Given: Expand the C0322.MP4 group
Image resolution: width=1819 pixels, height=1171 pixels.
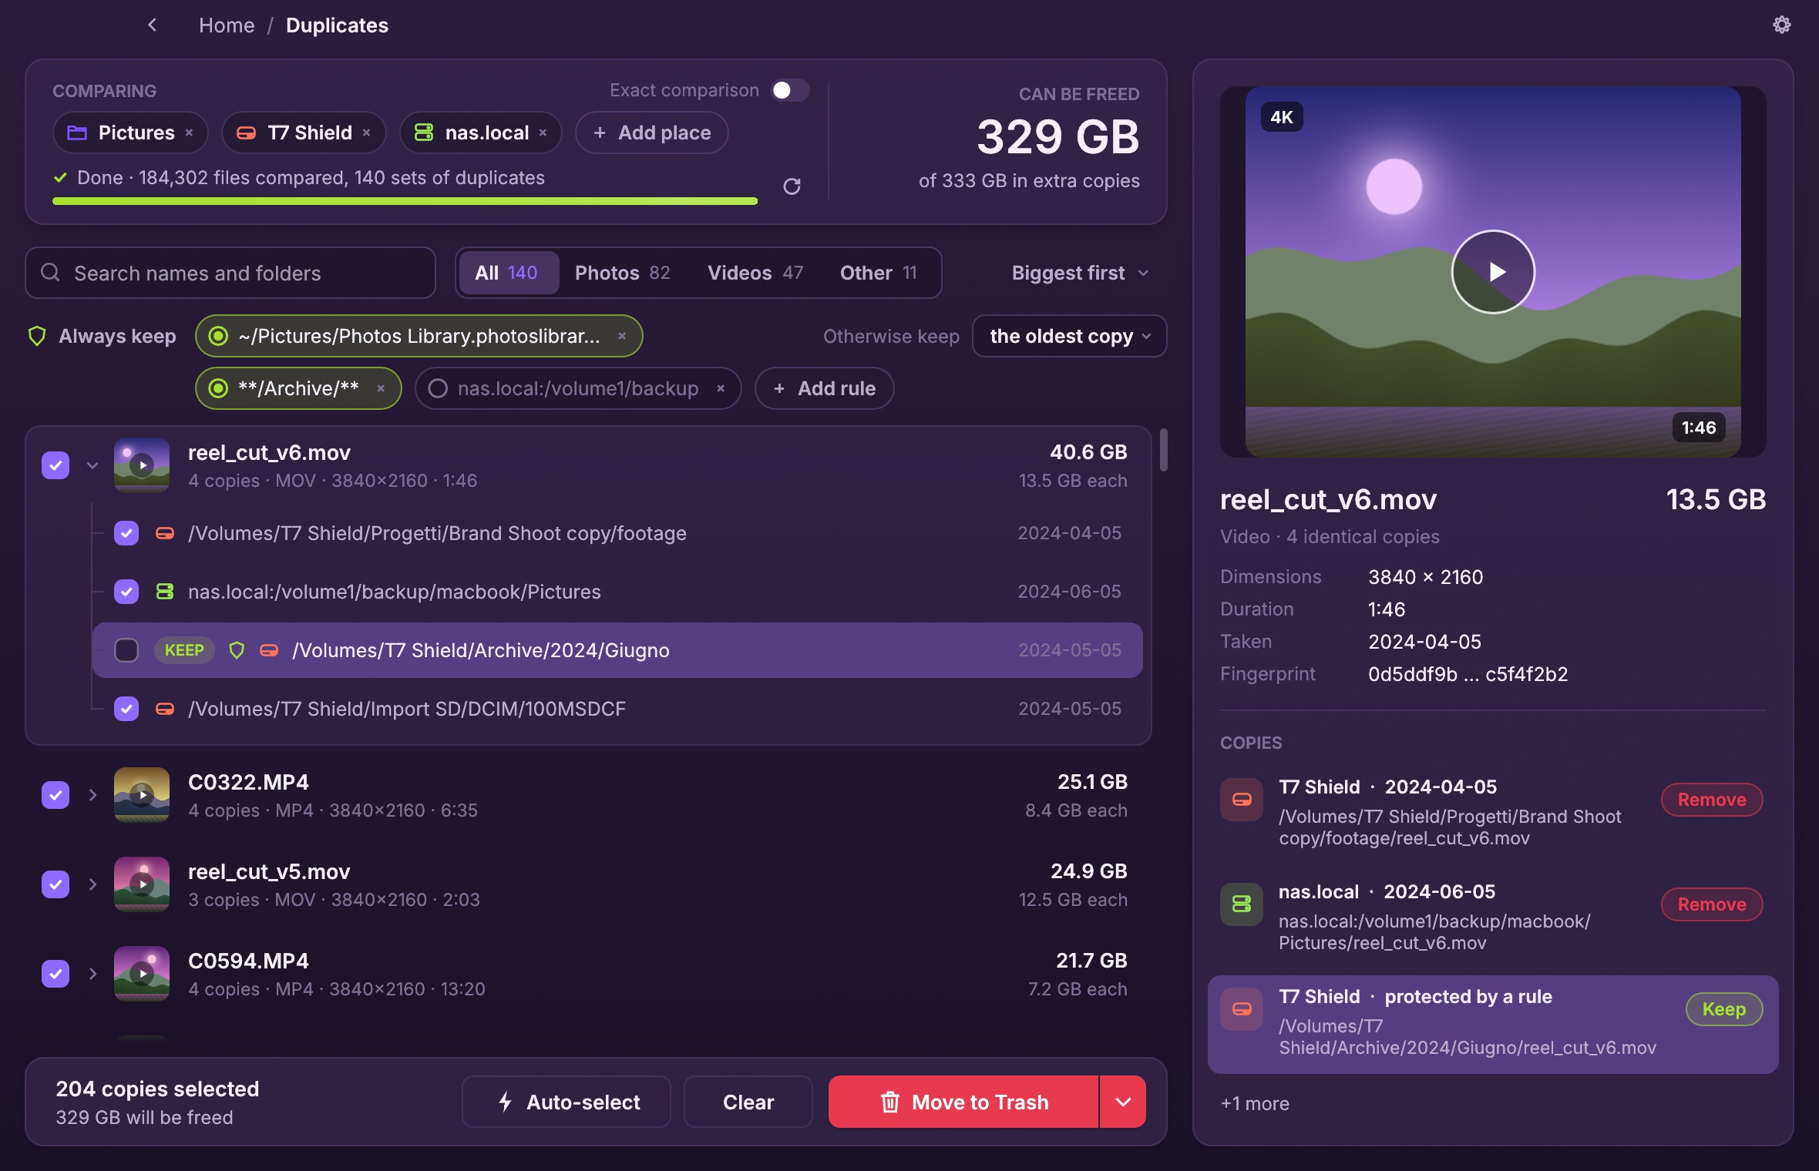Looking at the screenshot, I should coord(92,795).
